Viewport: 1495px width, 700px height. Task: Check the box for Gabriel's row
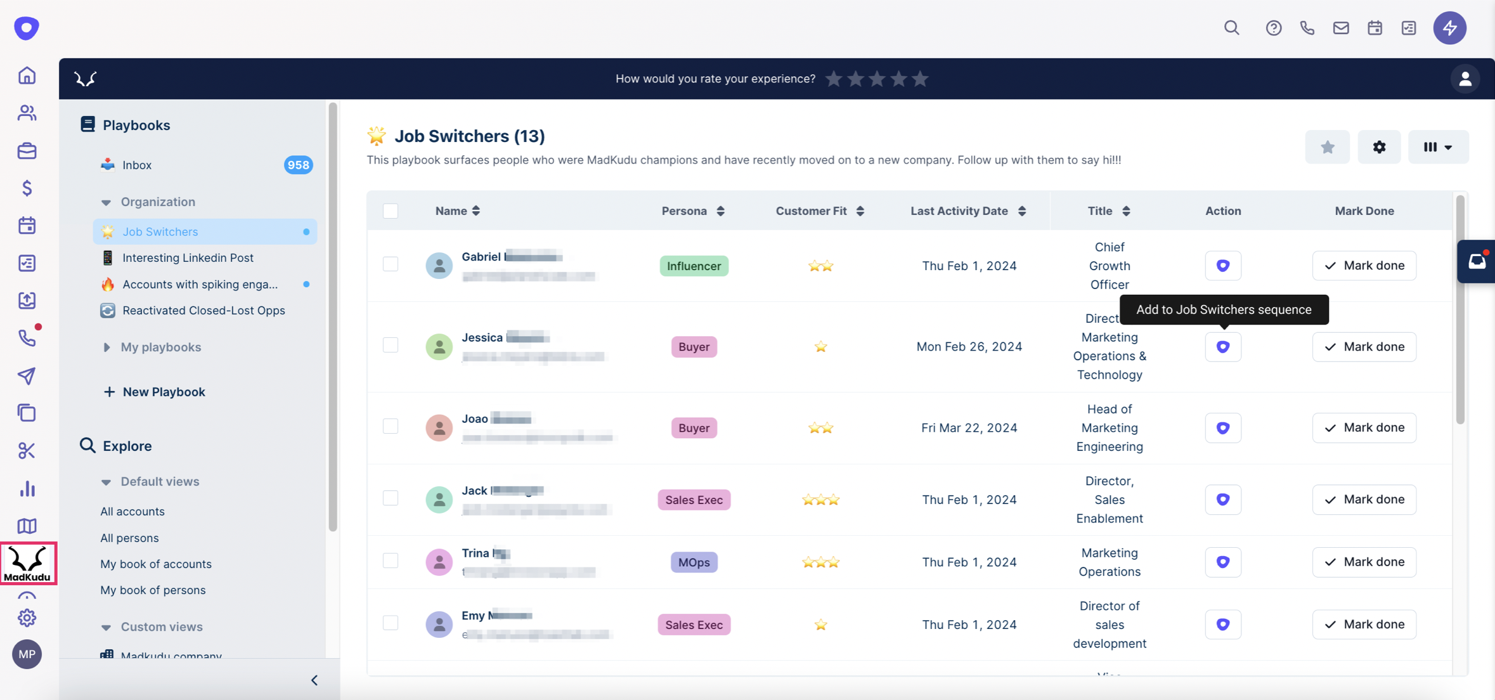point(391,264)
